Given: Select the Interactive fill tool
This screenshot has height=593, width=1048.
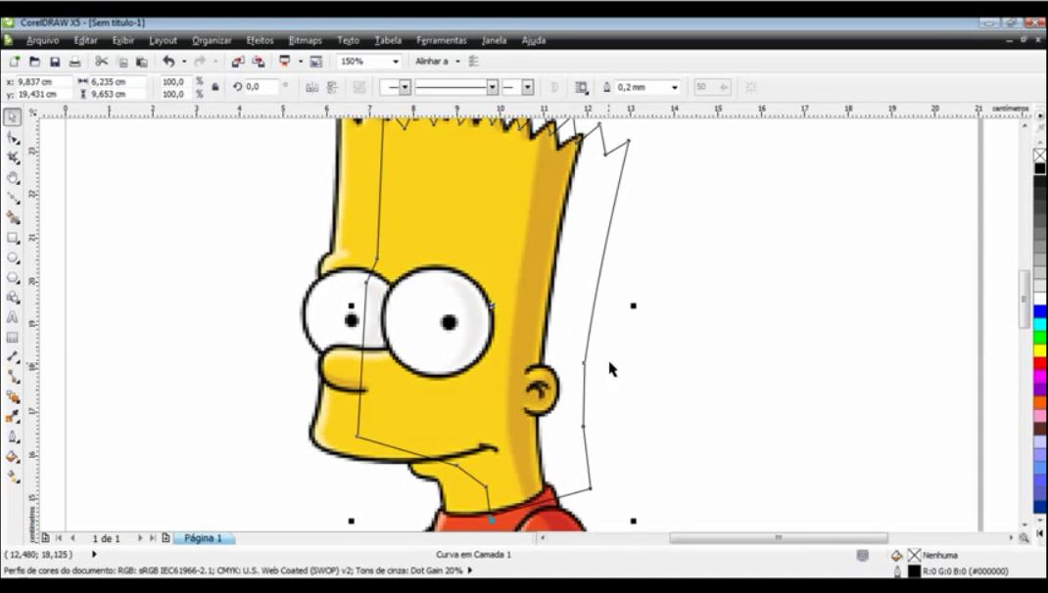Looking at the screenshot, I should (12, 477).
